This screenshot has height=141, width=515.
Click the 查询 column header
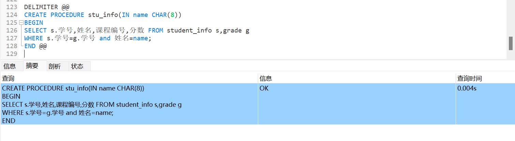point(8,79)
